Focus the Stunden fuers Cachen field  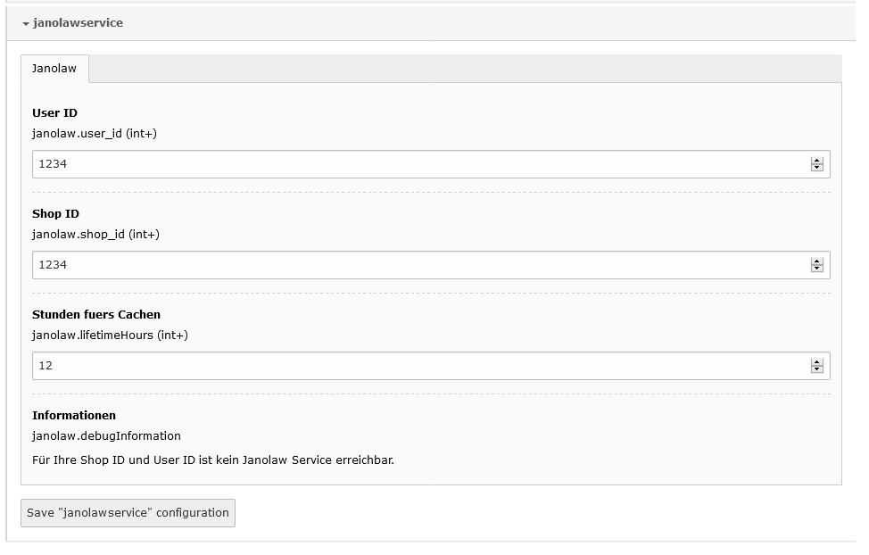(431, 366)
